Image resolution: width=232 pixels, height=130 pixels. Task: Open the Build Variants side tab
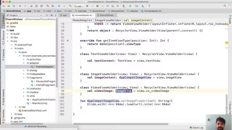3,97
